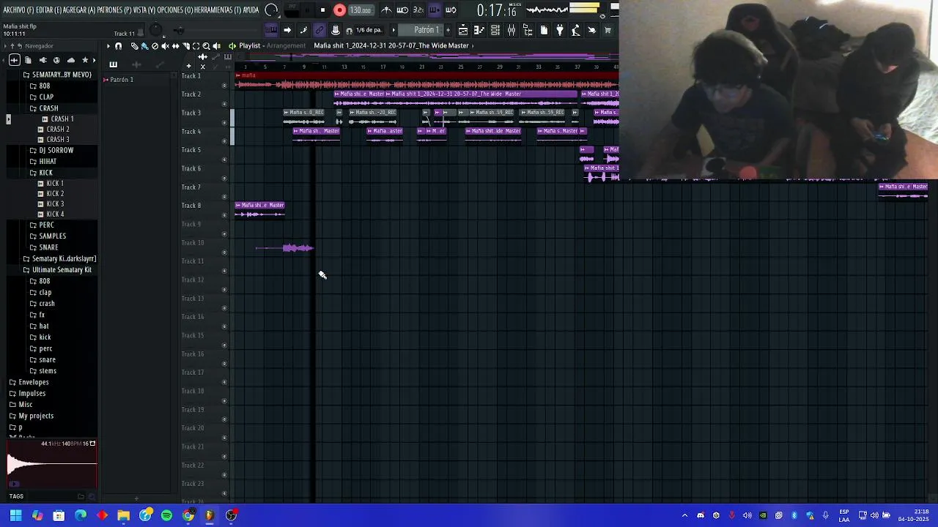The width and height of the screenshot is (938, 527).
Task: Open the Mixer view icon
Action: point(512,30)
